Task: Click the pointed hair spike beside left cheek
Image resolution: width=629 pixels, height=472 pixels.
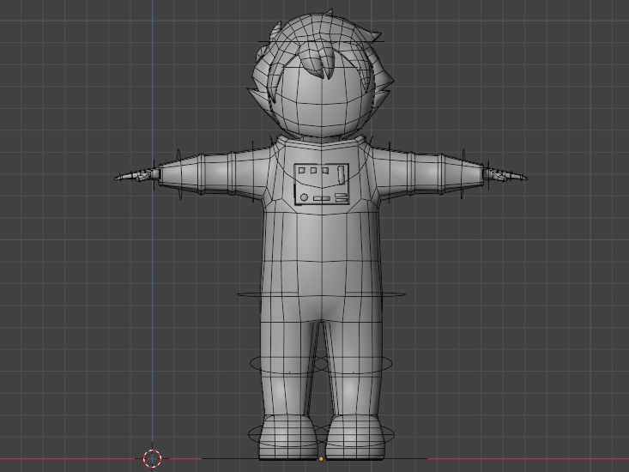Action: pos(257,91)
